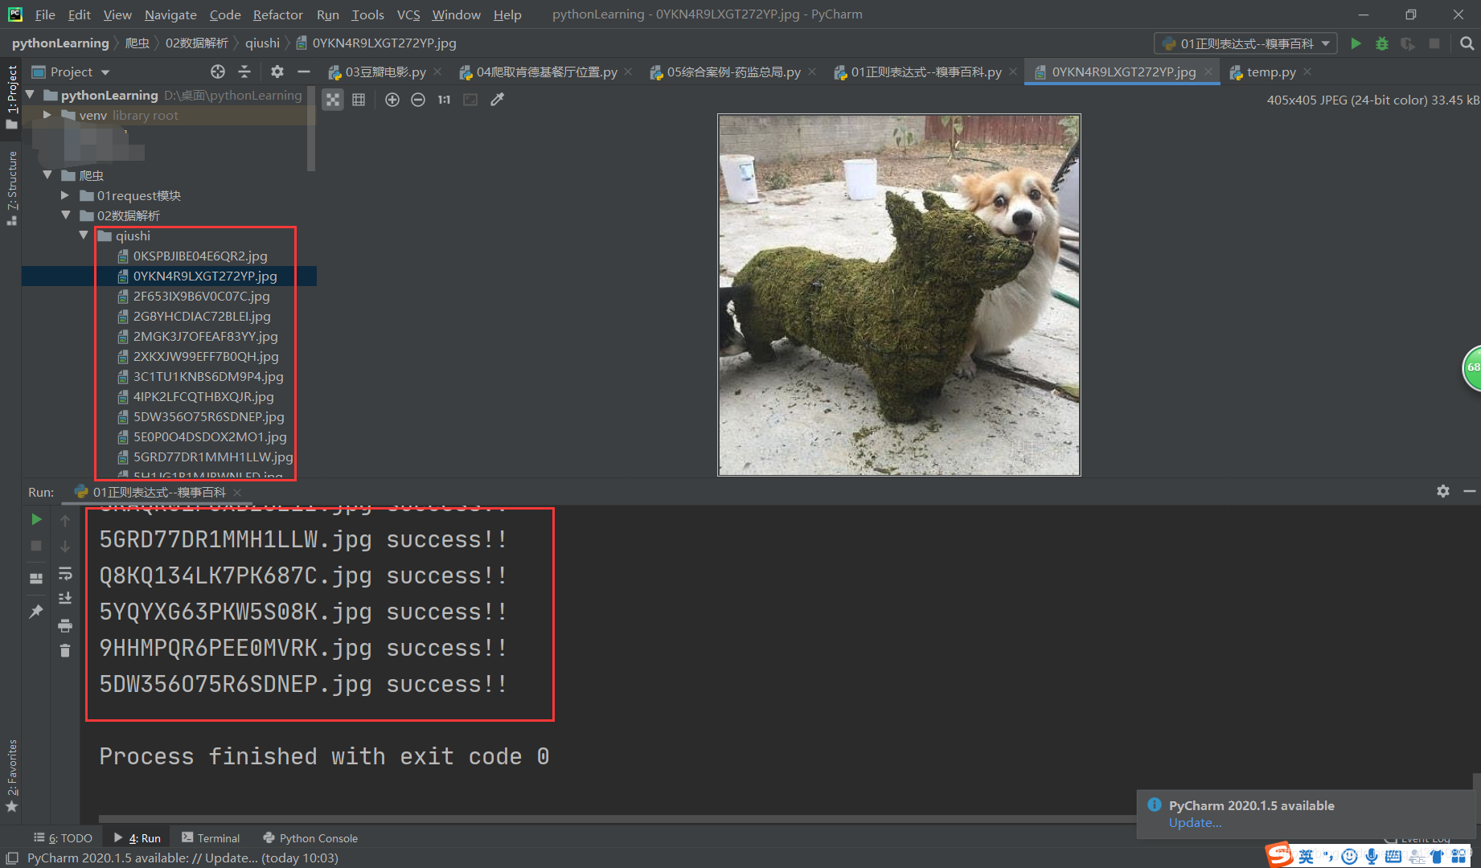Screen dimensions: 1481x868
Task: Run with coverage icon
Action: point(1408,43)
